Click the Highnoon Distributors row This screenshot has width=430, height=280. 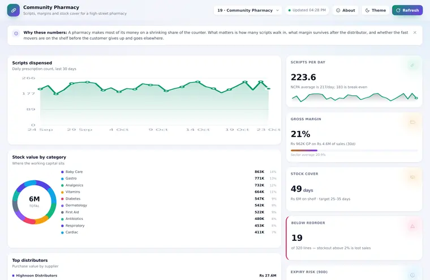[144, 275]
